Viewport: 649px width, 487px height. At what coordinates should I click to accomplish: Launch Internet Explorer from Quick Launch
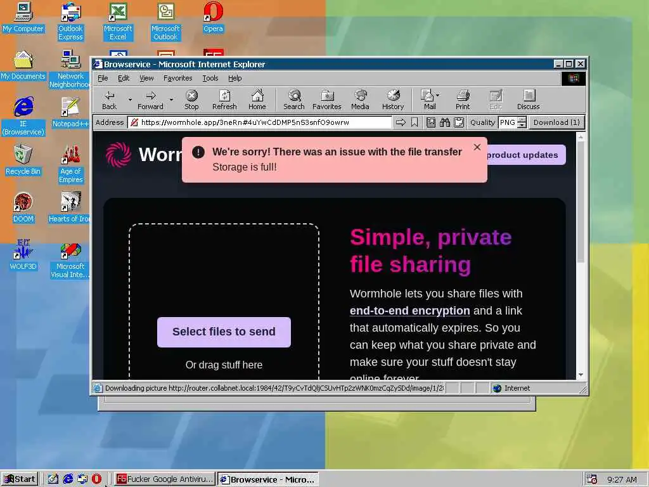click(68, 479)
